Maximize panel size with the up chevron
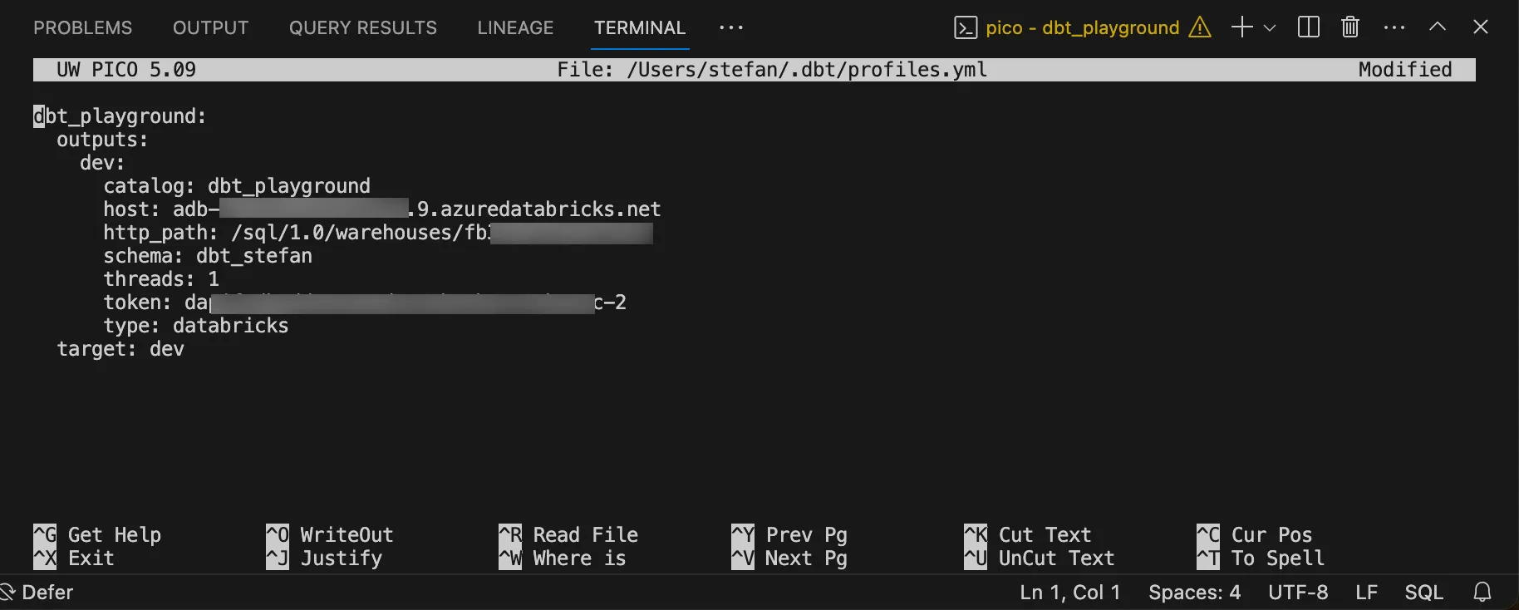The width and height of the screenshot is (1519, 610). (1438, 27)
